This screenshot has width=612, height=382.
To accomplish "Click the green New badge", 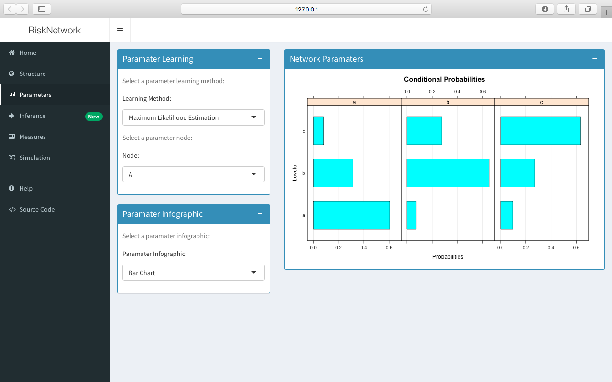I will (94, 117).
